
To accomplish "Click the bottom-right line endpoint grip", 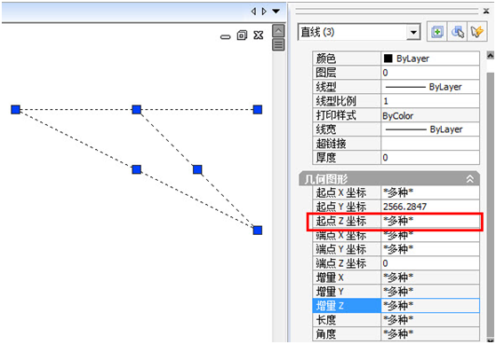I will point(258,230).
